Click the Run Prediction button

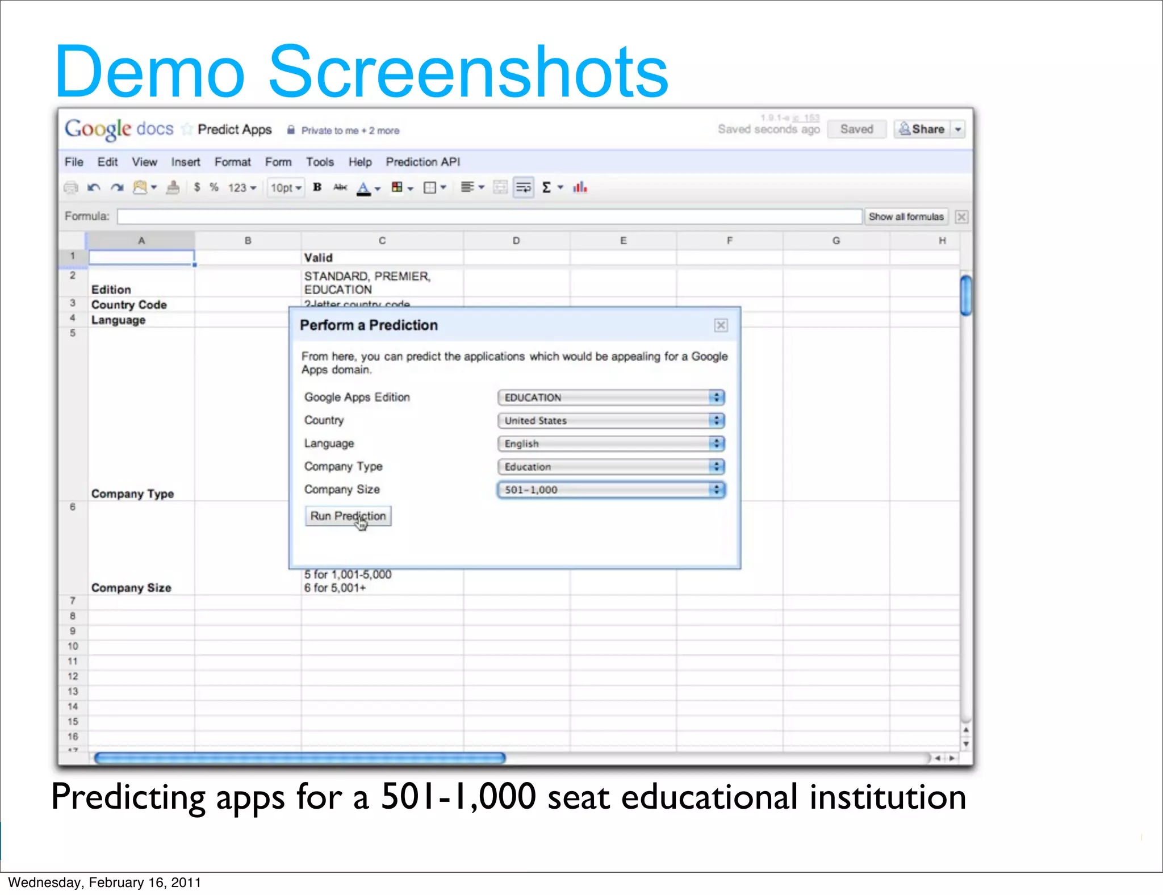tap(348, 516)
